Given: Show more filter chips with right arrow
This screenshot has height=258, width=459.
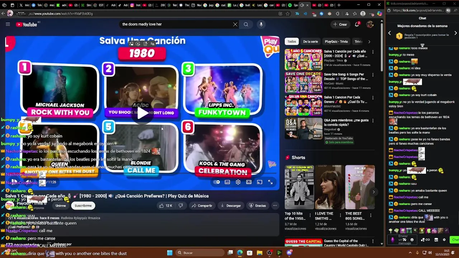Looking at the screenshot, I should [x=369, y=42].
